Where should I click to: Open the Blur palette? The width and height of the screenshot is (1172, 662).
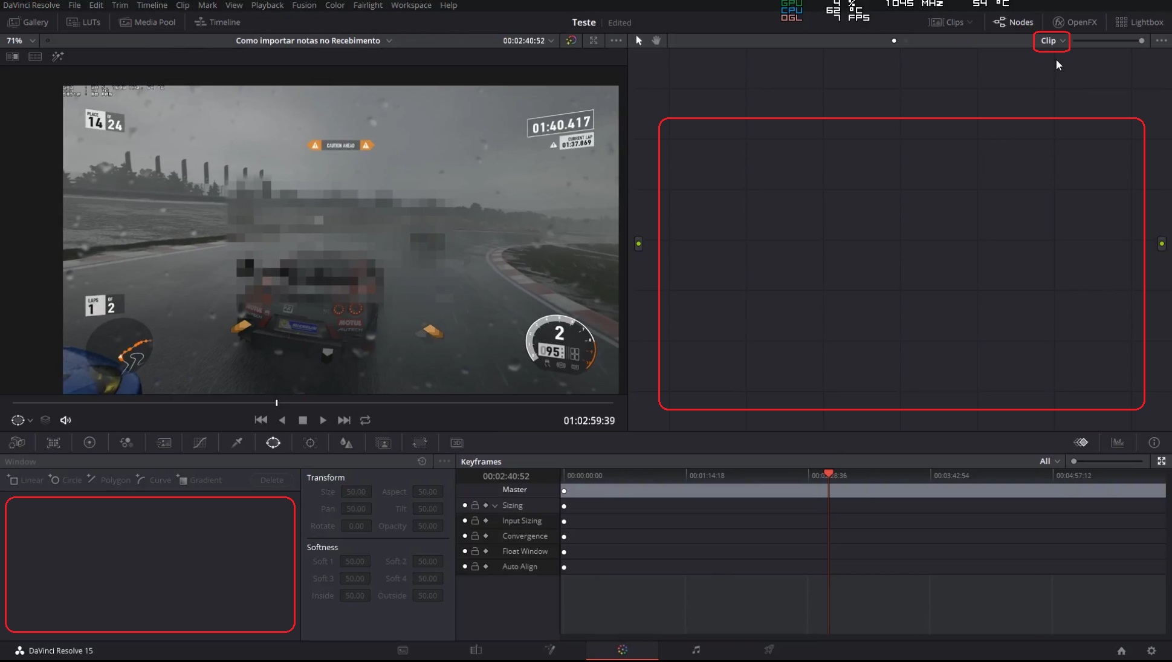(346, 443)
